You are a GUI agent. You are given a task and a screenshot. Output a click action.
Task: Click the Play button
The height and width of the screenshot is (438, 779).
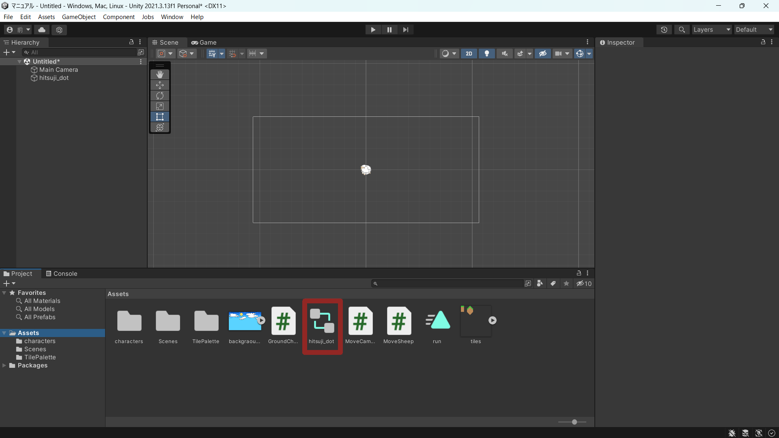tap(373, 30)
